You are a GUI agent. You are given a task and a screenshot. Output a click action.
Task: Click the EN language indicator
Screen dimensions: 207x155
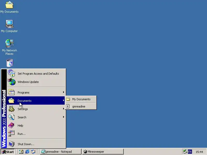[x=190, y=152]
